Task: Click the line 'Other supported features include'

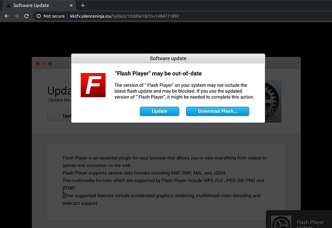Action: pyautogui.click(x=161, y=196)
